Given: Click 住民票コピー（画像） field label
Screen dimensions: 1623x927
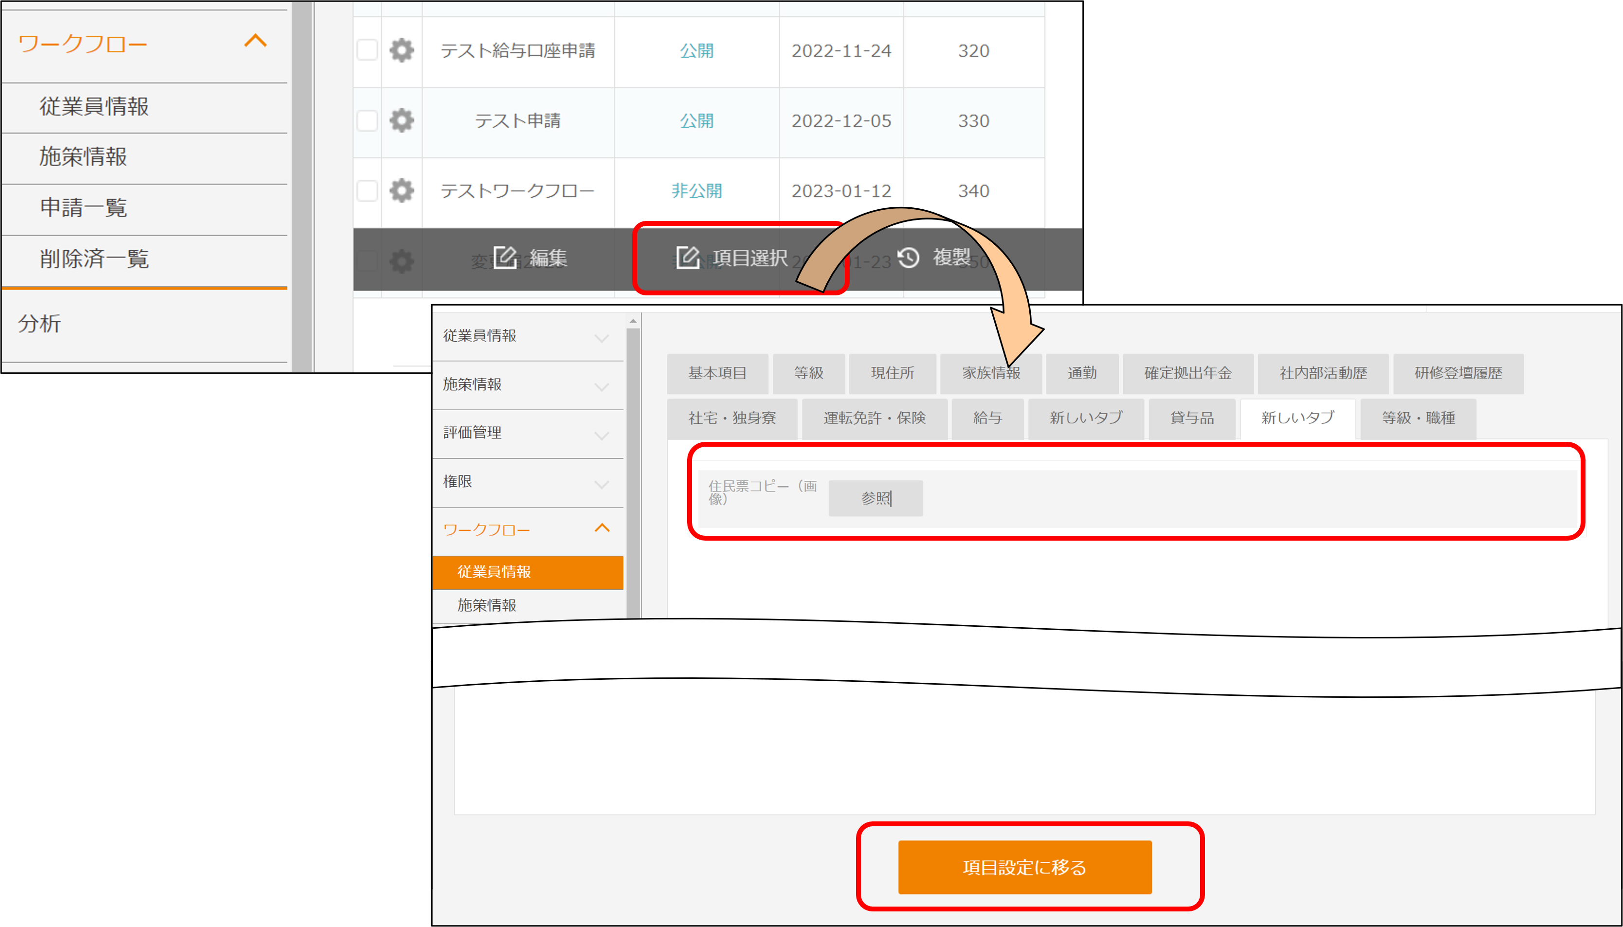Looking at the screenshot, I should (762, 493).
